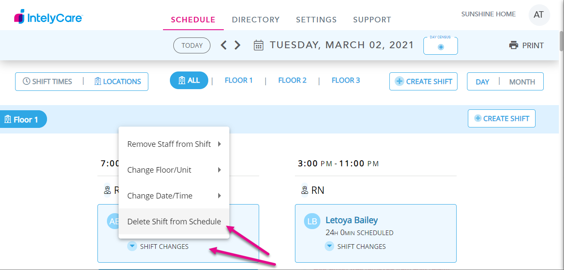Viewport: 564px width, 270px height.
Task: Show all floors with ALL filter
Action: 189,80
